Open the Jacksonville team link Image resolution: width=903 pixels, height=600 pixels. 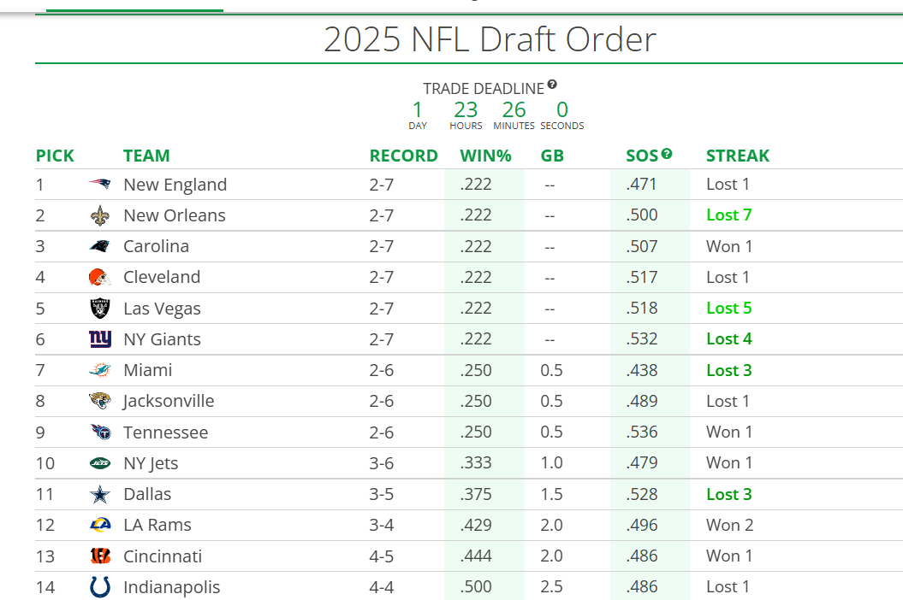(169, 401)
